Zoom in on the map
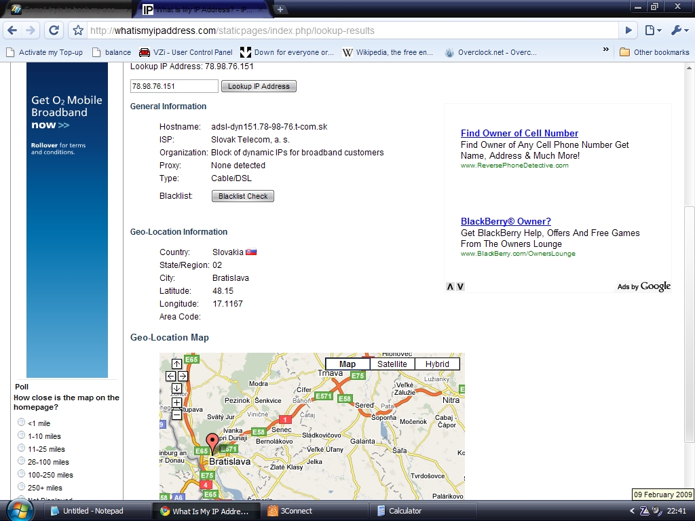Image resolution: width=695 pixels, height=521 pixels. click(176, 403)
